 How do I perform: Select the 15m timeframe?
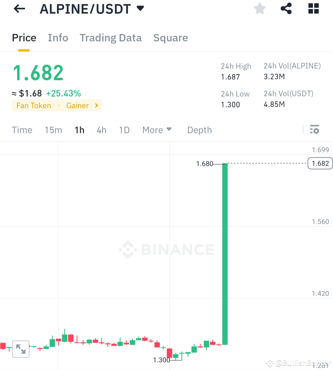click(53, 130)
